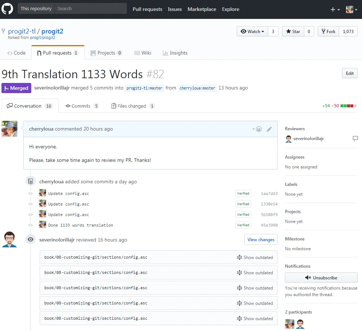Expand the fourth Show outdated review thread
Viewport: 362px width, 331px height.
tap(255, 303)
